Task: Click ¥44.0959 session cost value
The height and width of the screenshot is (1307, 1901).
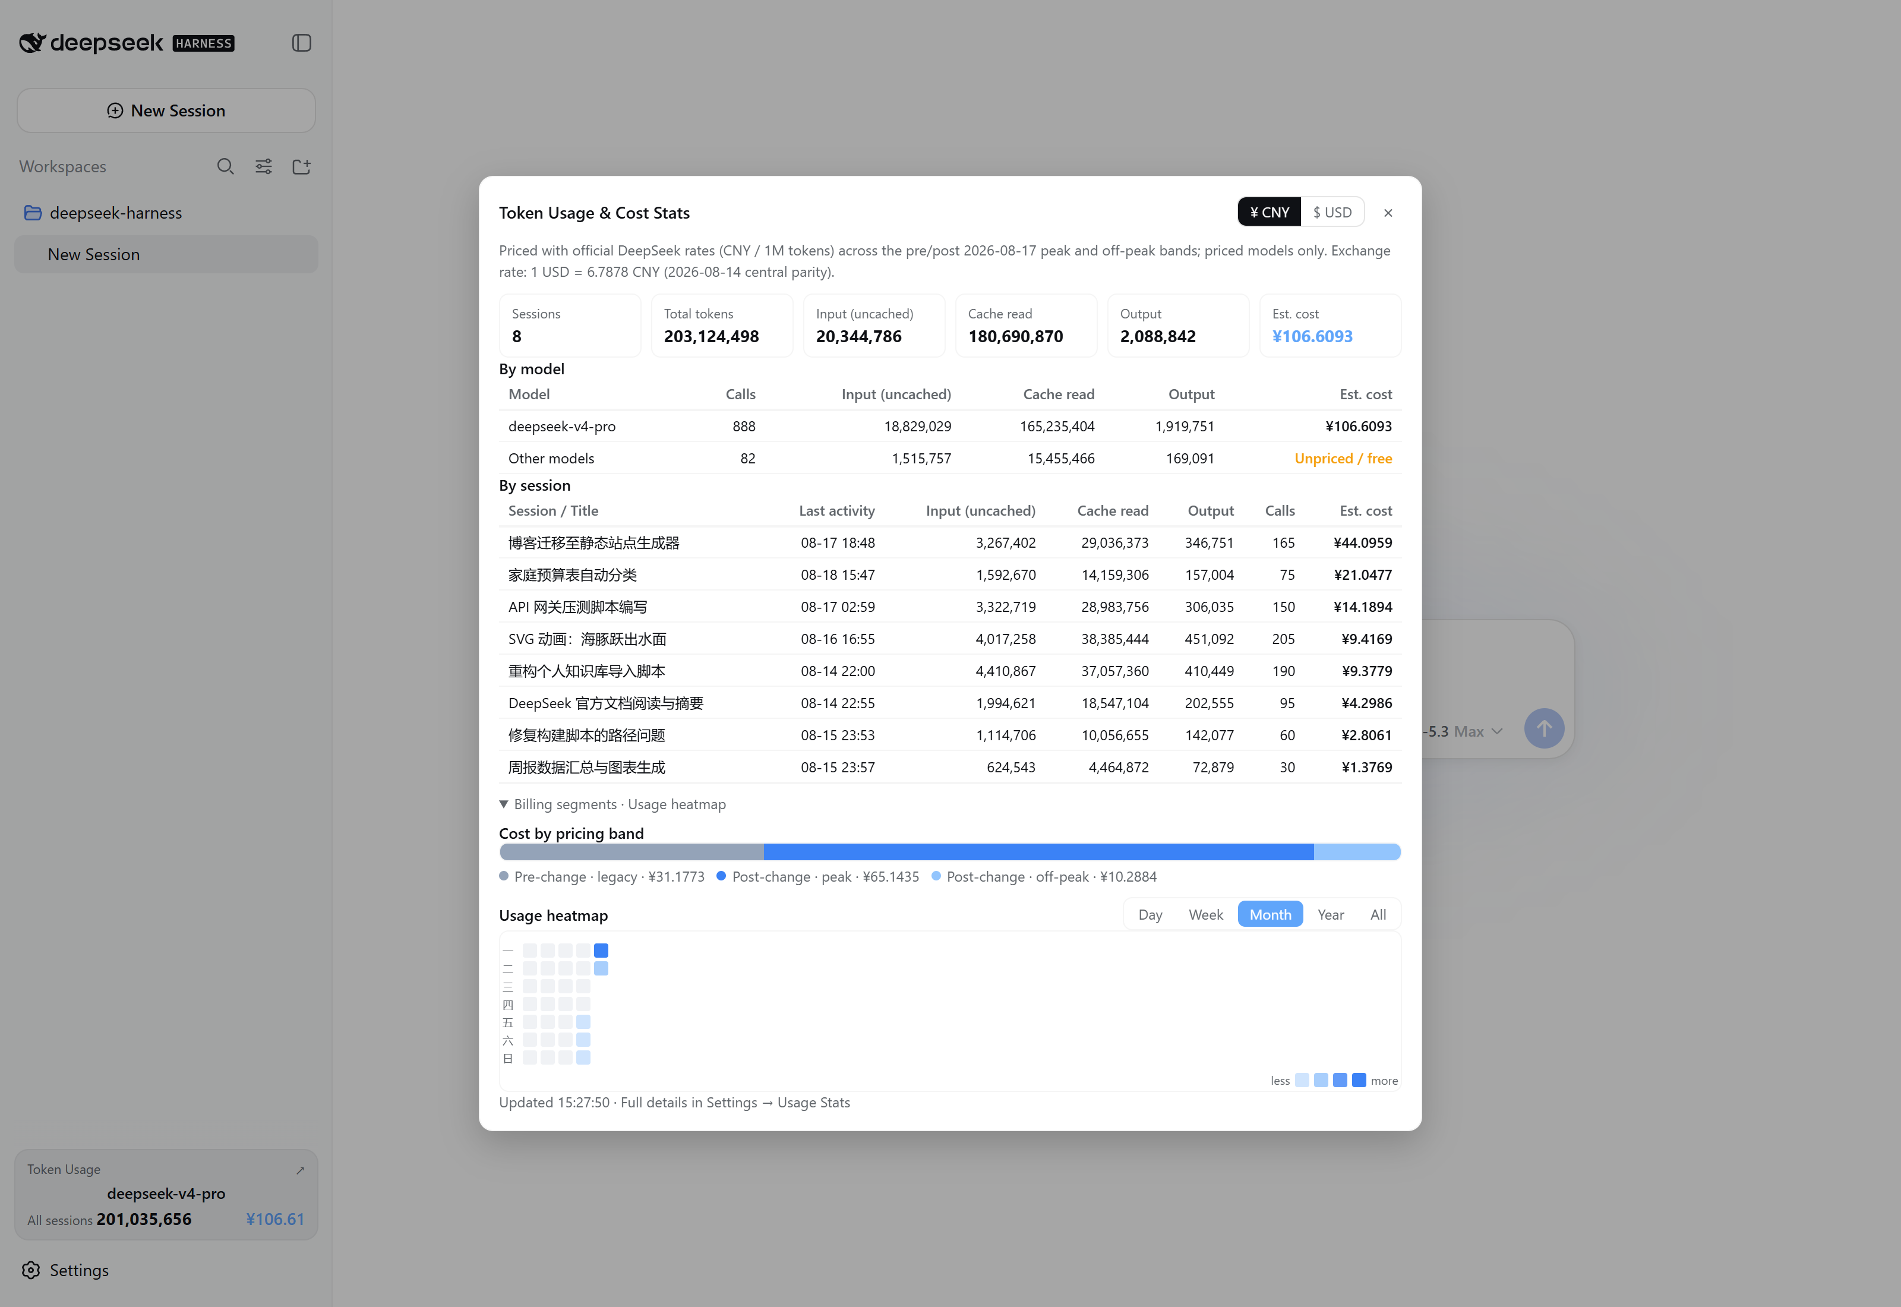Action: [x=1362, y=543]
